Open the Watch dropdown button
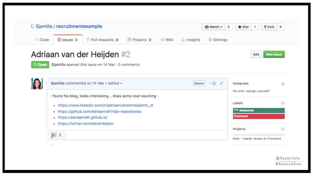Image resolution: width=313 pixels, height=176 pixels. (213, 27)
